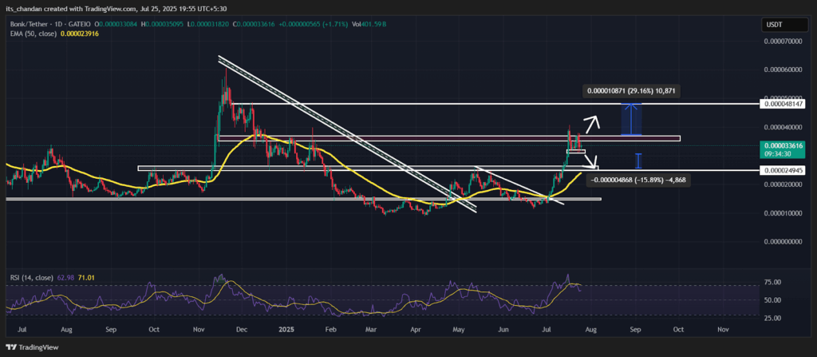
Task: Click the its_chandan created with TradingView.com caption
Action: (116, 8)
